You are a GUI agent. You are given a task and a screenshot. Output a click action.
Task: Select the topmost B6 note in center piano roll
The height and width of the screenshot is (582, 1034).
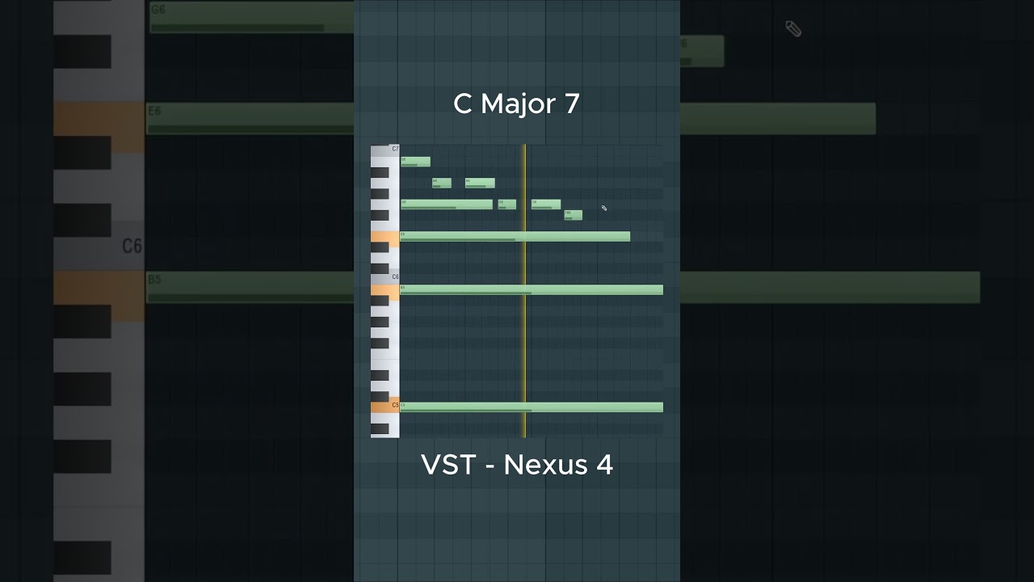coord(415,162)
